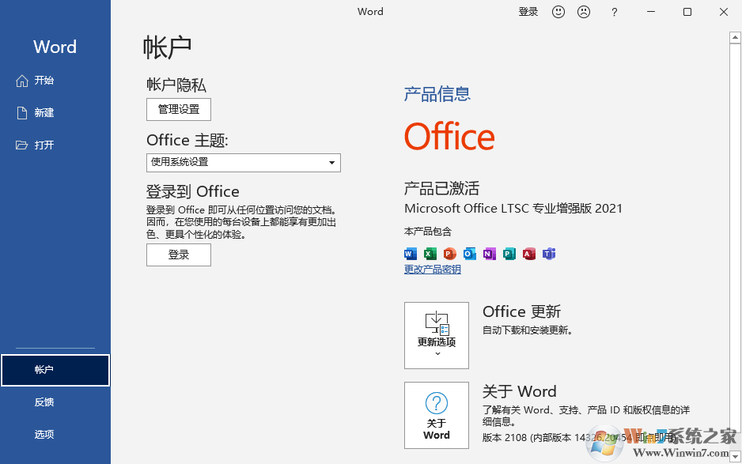Click the scrollbar up arrow
The image size is (742, 464).
click(x=735, y=36)
